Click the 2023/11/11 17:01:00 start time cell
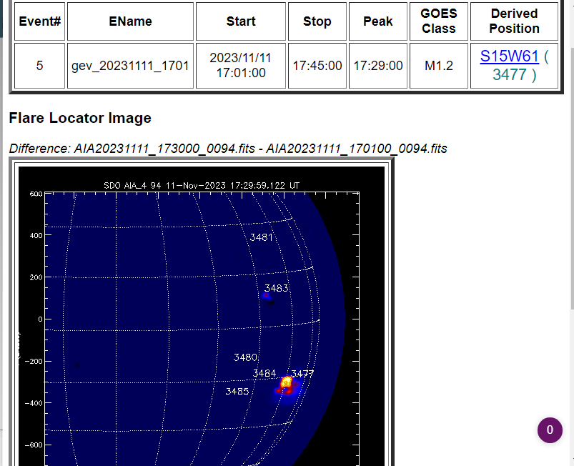The image size is (574, 466). click(241, 66)
